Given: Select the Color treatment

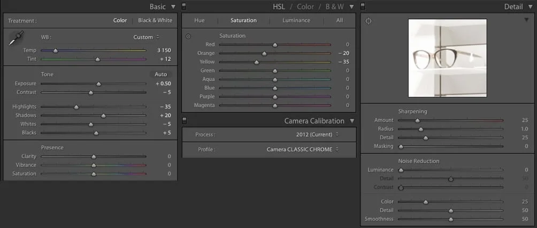Looking at the screenshot, I should [120, 20].
